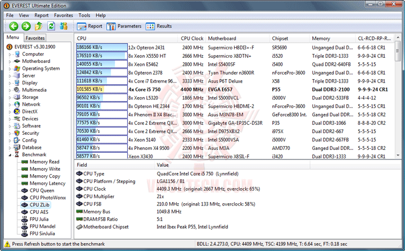
Task: Select the EVEREST v5.30.1900 root icon
Action: coord(10,47)
